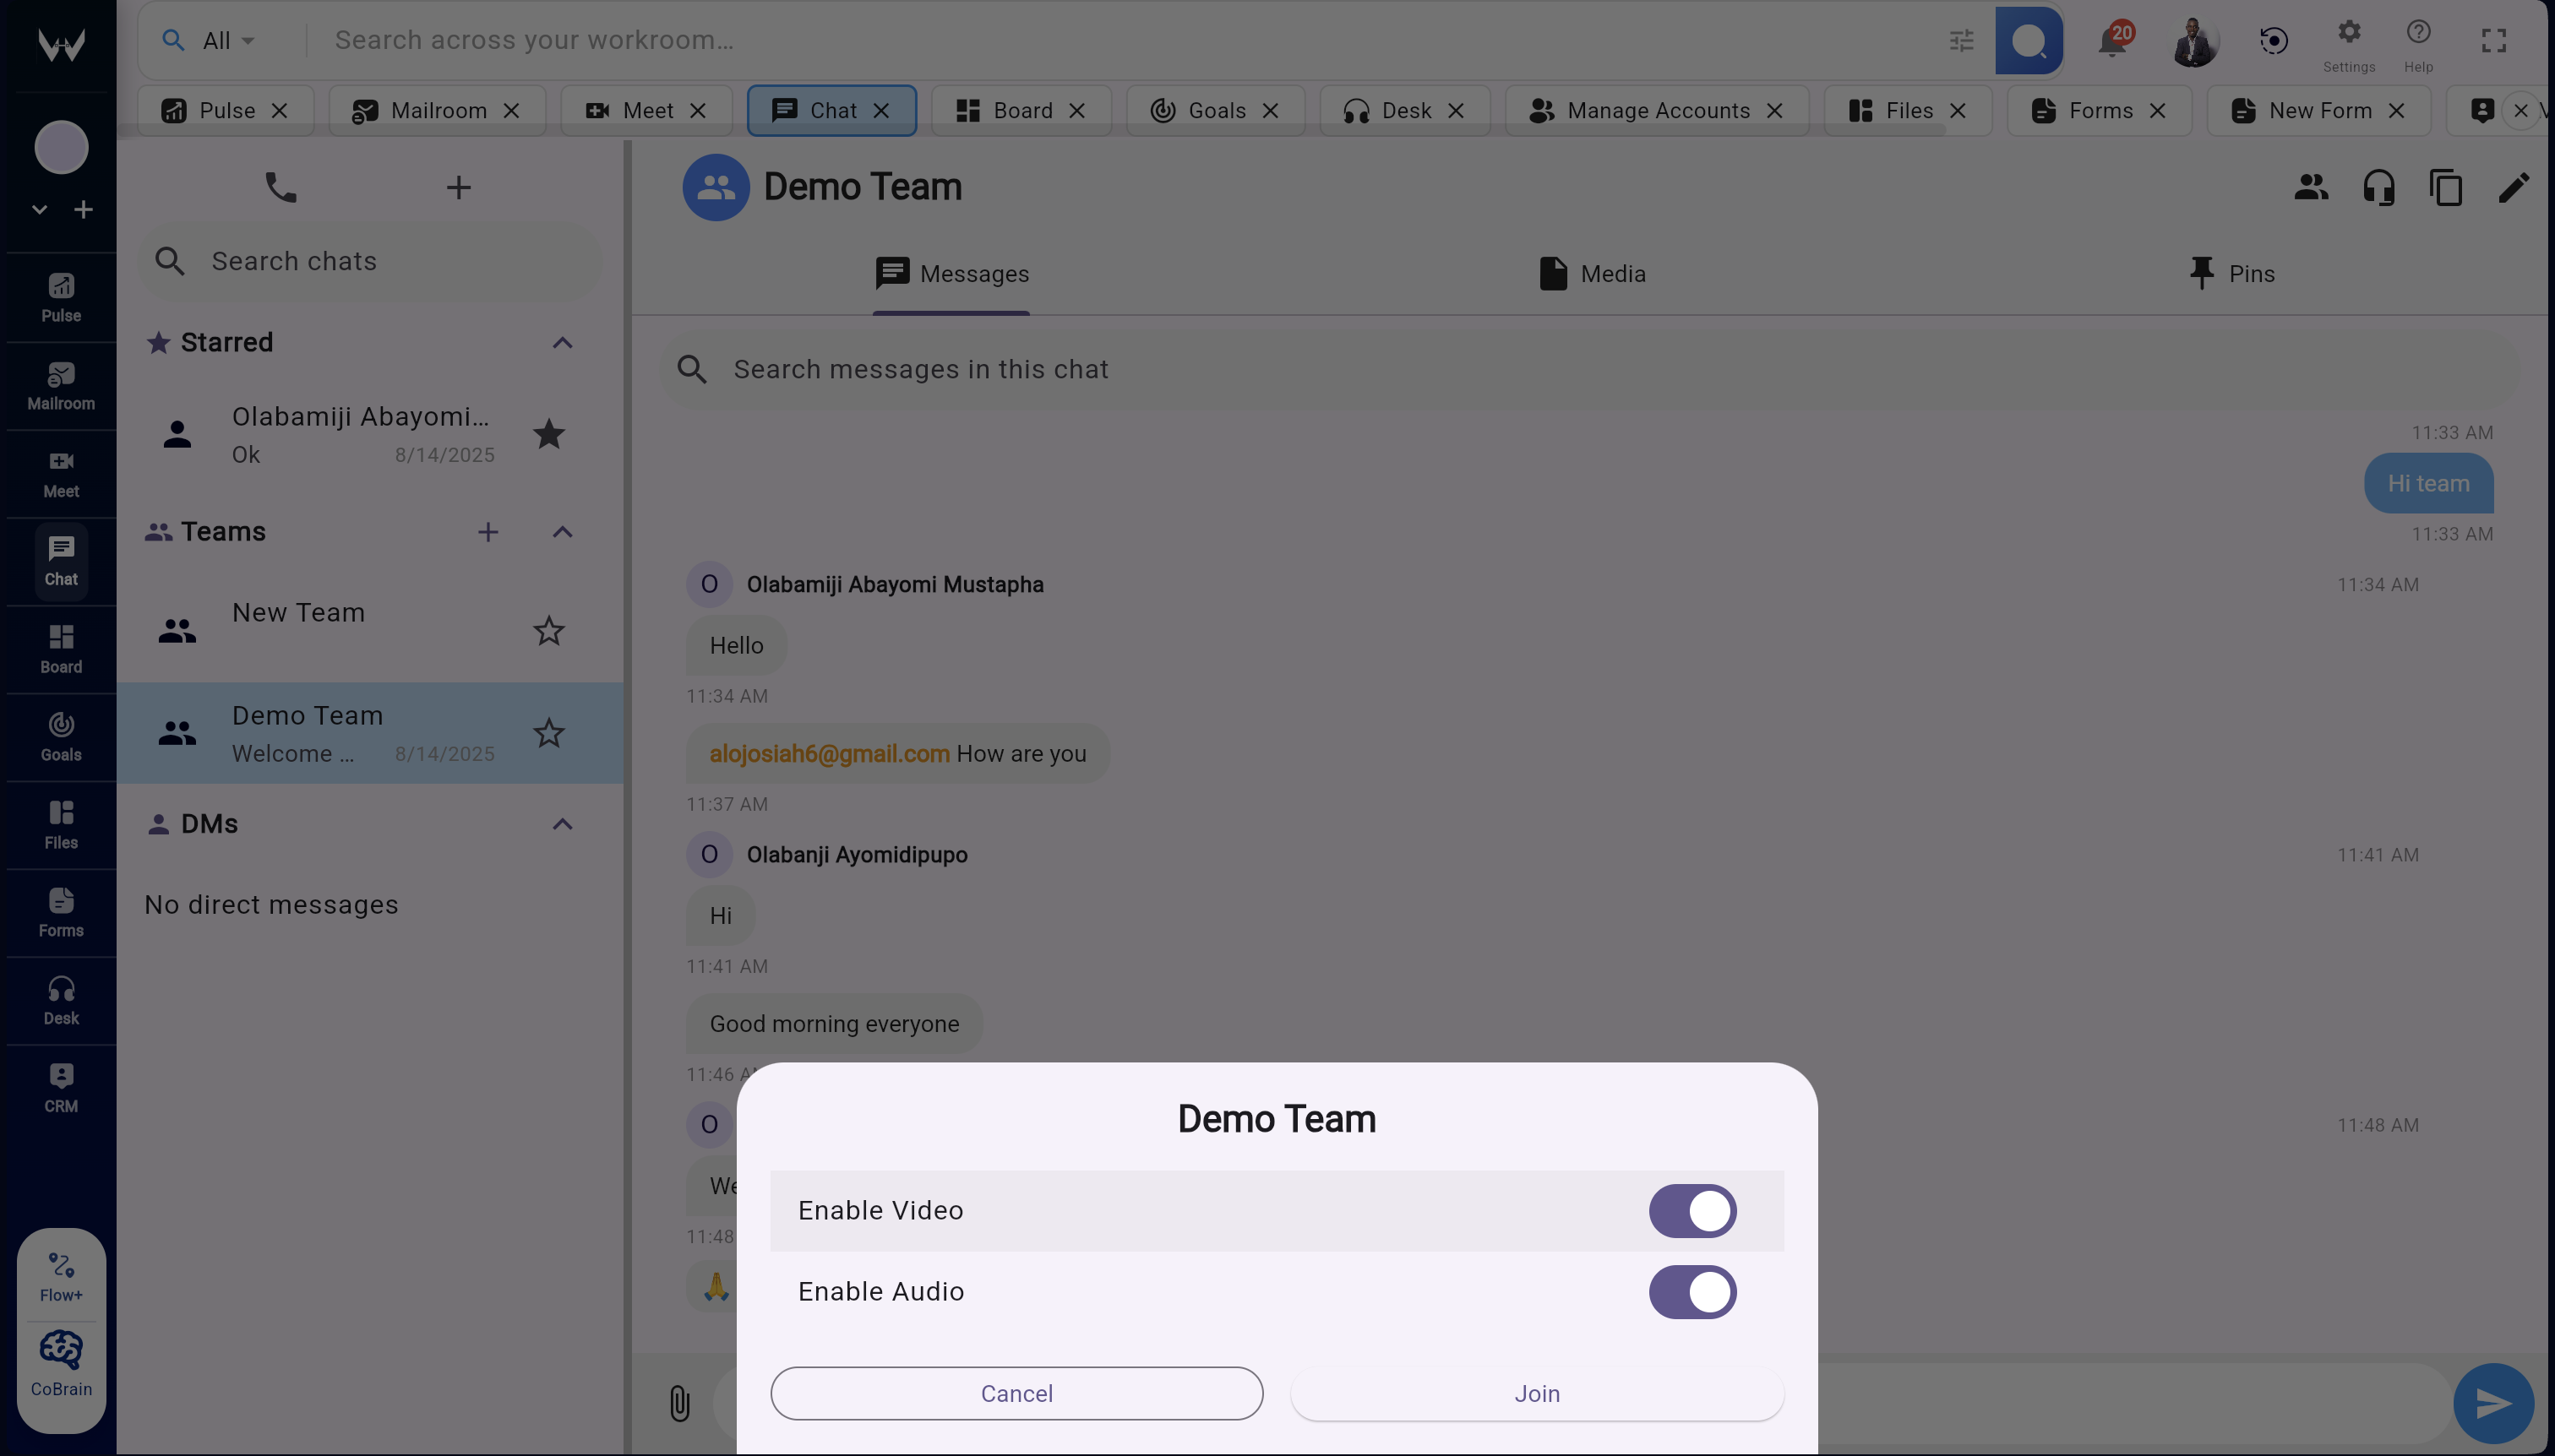Select the Mailroom icon in sidebar
The width and height of the screenshot is (2555, 1456).
(x=60, y=385)
